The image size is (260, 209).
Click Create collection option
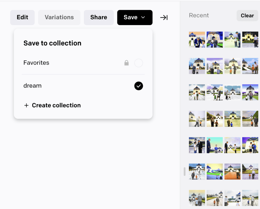pos(56,105)
